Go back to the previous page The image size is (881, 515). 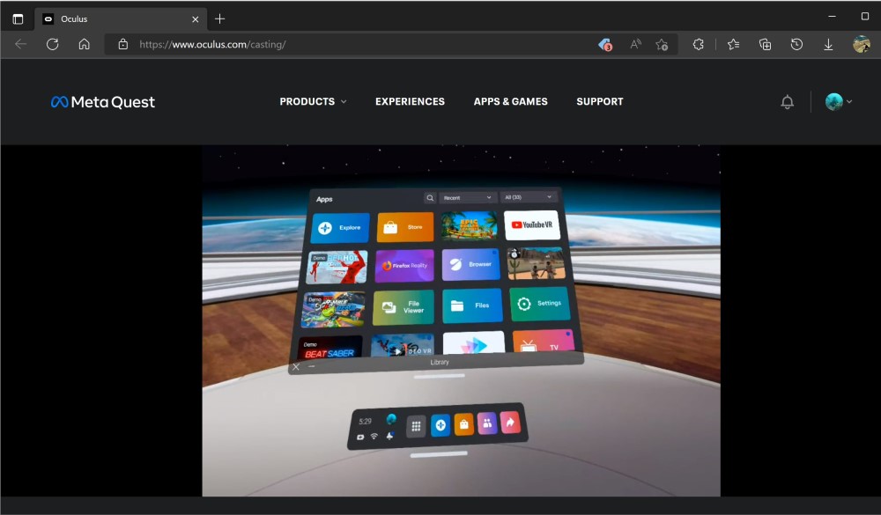click(x=21, y=44)
